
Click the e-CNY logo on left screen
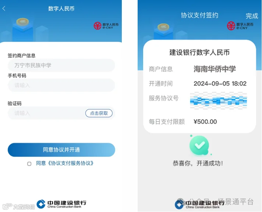tap(106, 26)
